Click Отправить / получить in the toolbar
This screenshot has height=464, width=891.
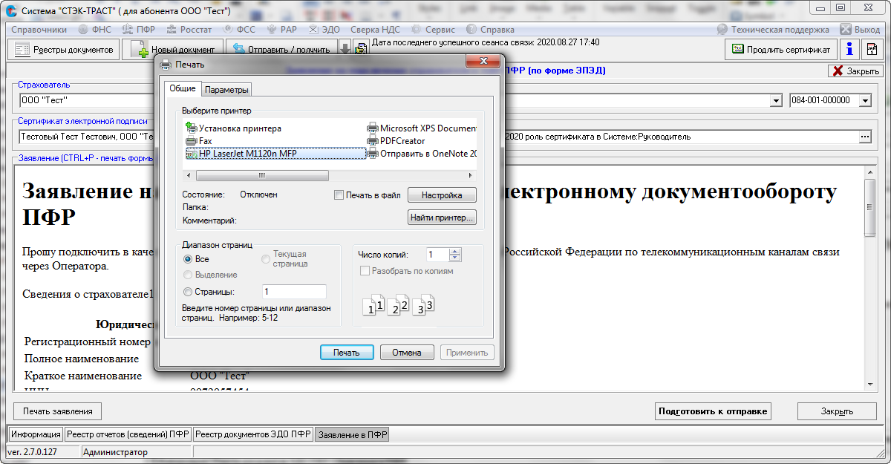click(281, 49)
